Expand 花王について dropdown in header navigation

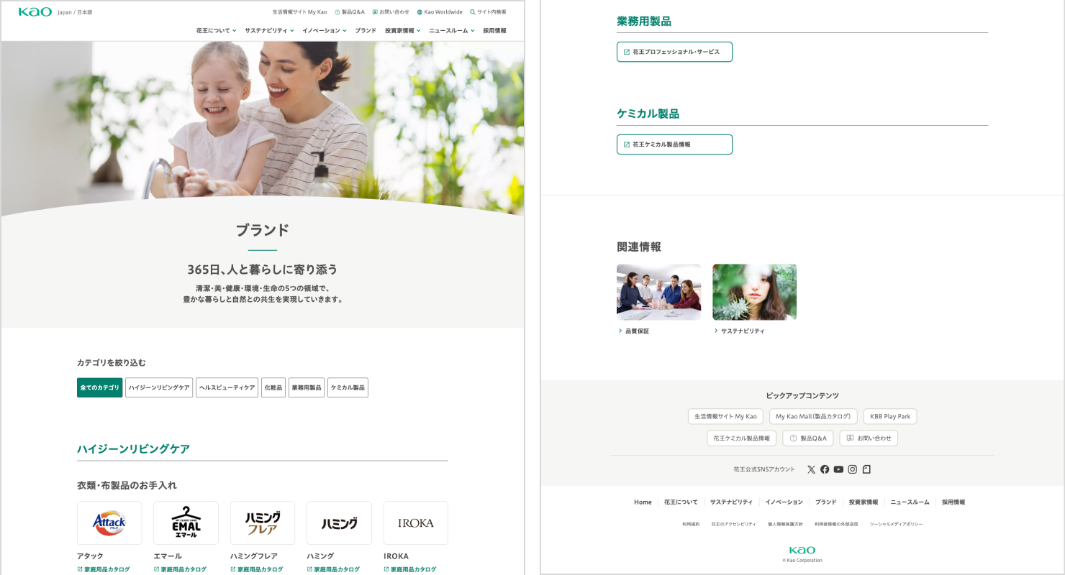tap(216, 31)
